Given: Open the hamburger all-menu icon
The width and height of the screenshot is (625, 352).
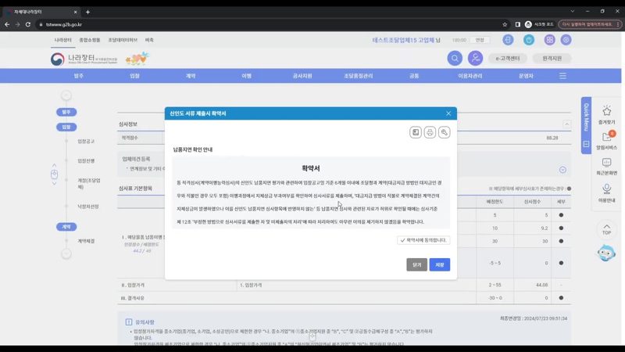Looking at the screenshot, I should pos(562,76).
